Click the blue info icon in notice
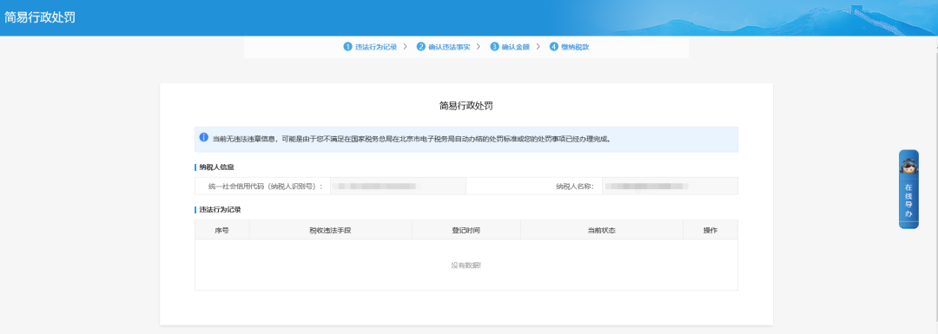Screen dimensions: 938x334 tap(204, 137)
